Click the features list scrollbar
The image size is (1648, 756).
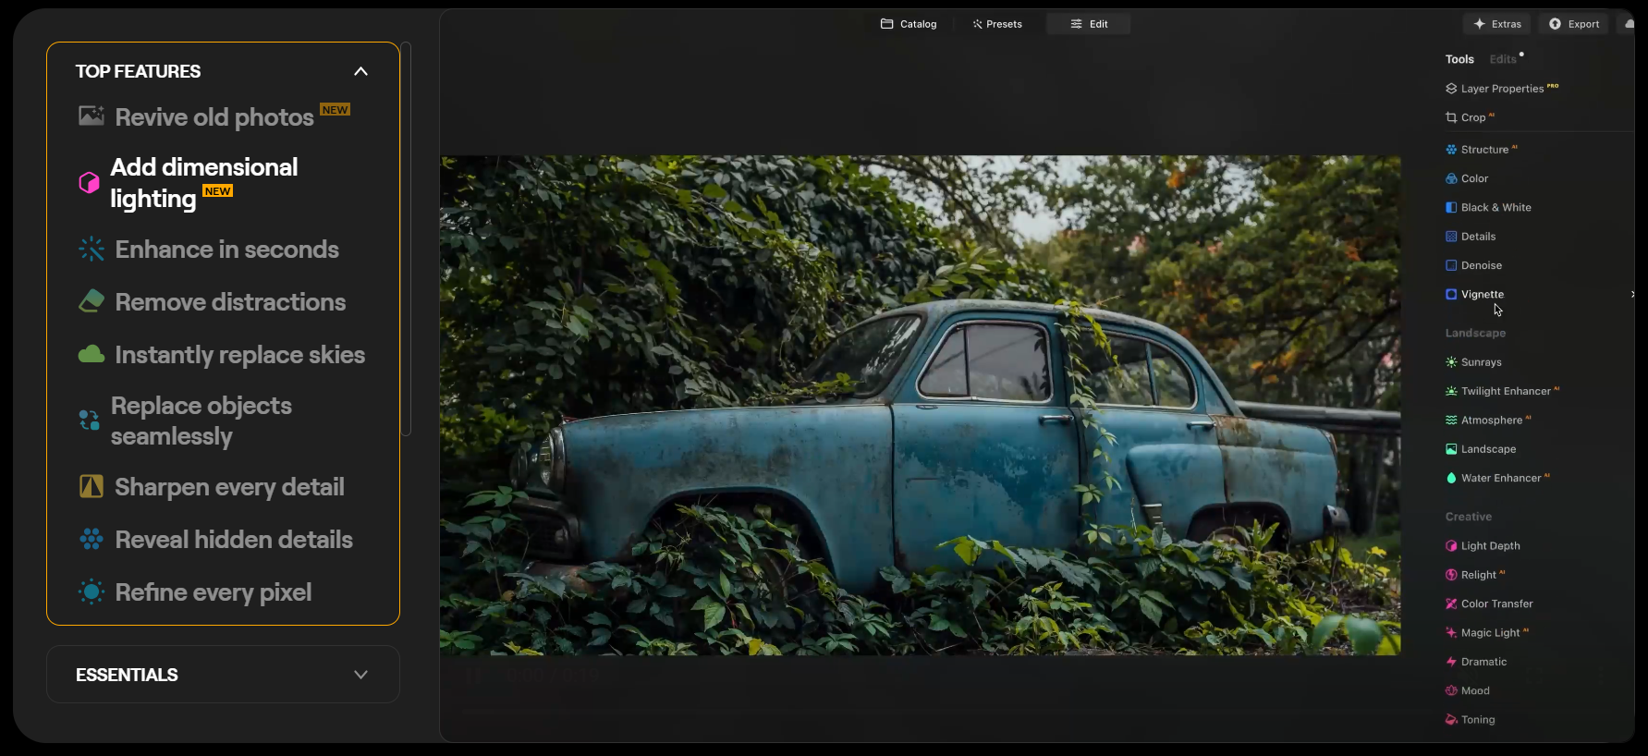point(406,240)
